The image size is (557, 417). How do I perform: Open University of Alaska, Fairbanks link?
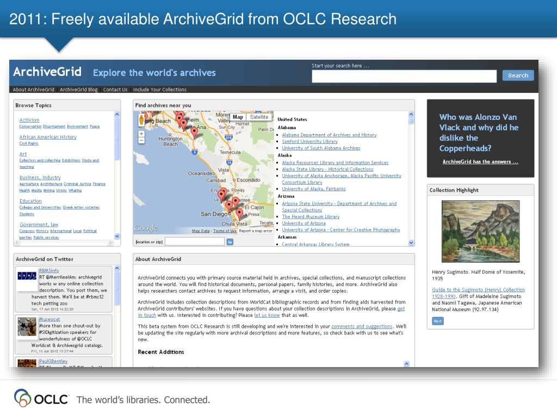pos(314,189)
